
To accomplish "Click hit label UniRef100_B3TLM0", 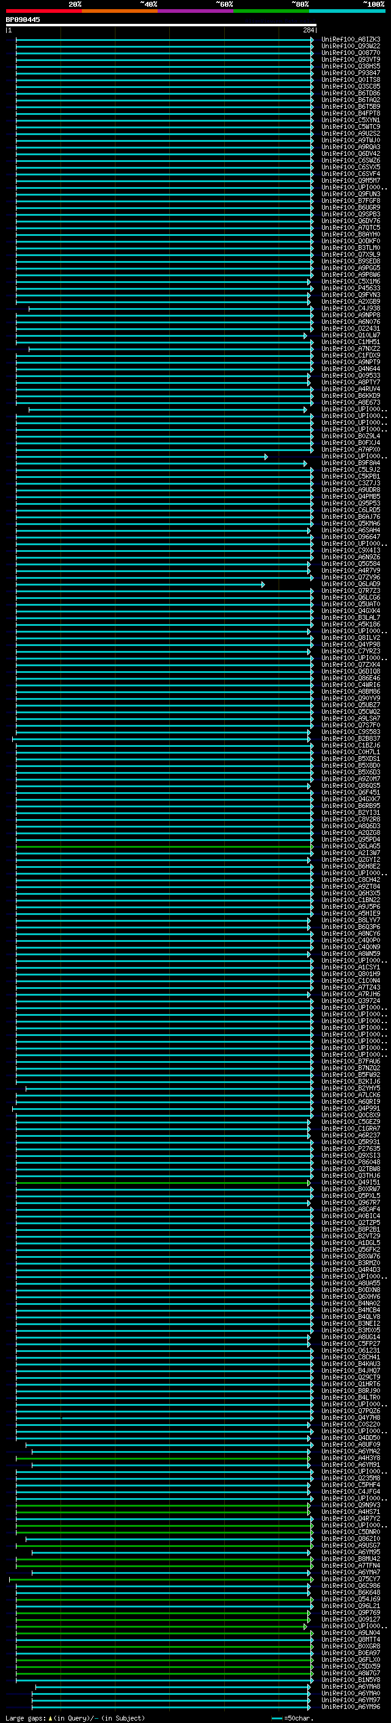I will 351,248.
